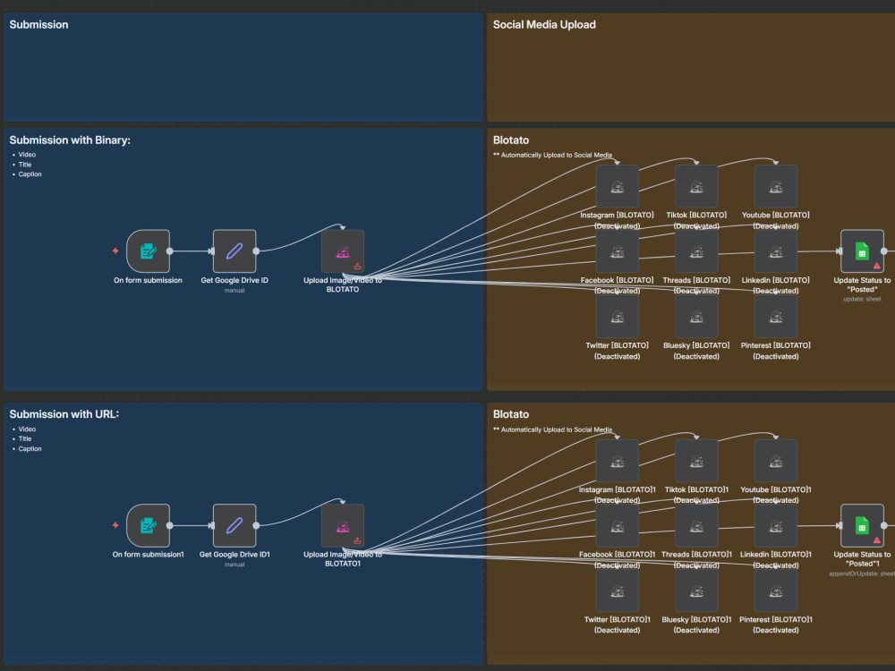Screen dimensions: 895x671
Task: Open the Linkedin [BLOTATO]1 node
Action: click(776, 526)
